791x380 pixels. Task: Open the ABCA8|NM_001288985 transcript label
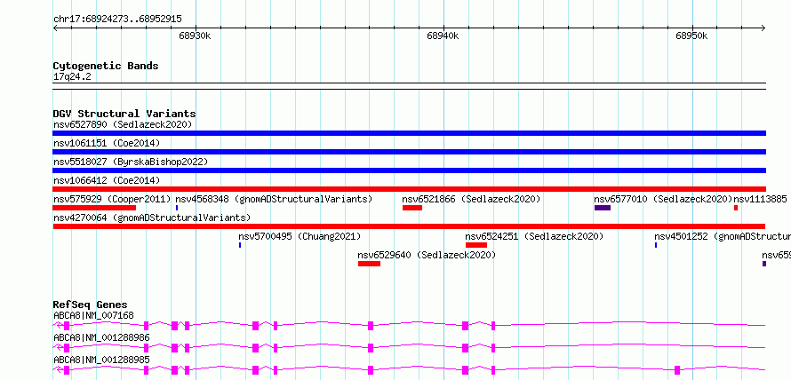pyautogui.click(x=101, y=360)
